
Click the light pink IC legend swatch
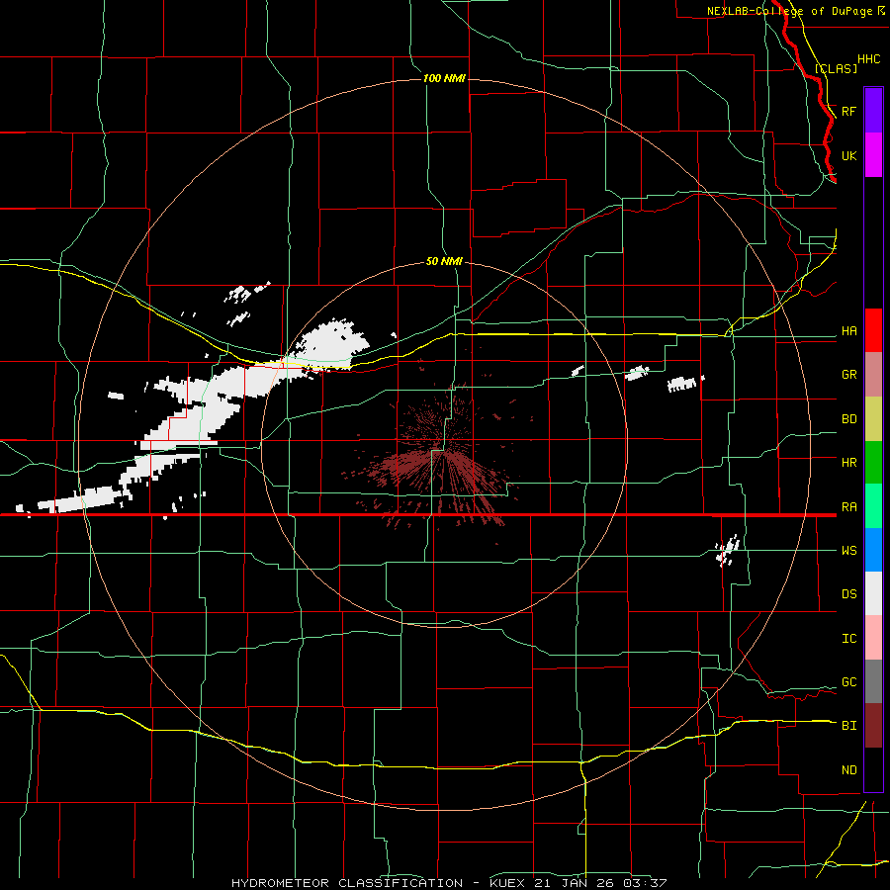click(873, 638)
